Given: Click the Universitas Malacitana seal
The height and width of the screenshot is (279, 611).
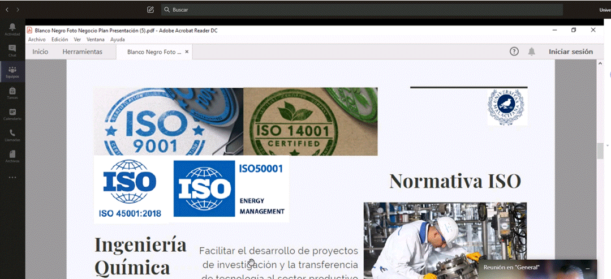Looking at the screenshot, I should [507, 107].
